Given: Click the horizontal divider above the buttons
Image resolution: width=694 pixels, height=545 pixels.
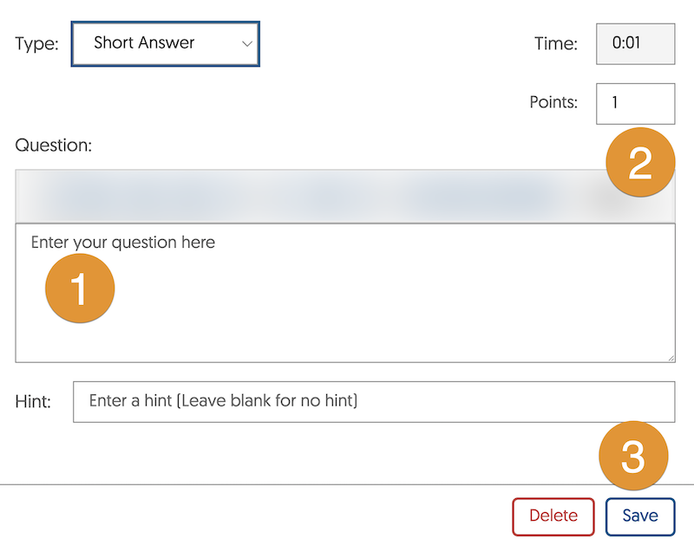Looking at the screenshot, I should [260, 483].
